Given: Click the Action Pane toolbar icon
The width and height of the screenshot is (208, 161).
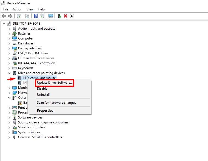Looking at the screenshot, I should click(x=42, y=16).
